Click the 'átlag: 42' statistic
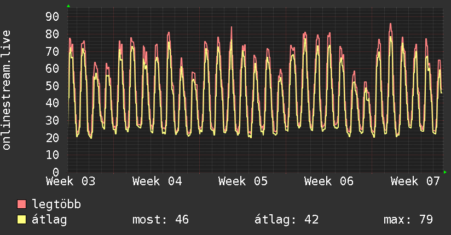Image resolution: width=451 pixels, height=235 pixels. click(x=286, y=220)
